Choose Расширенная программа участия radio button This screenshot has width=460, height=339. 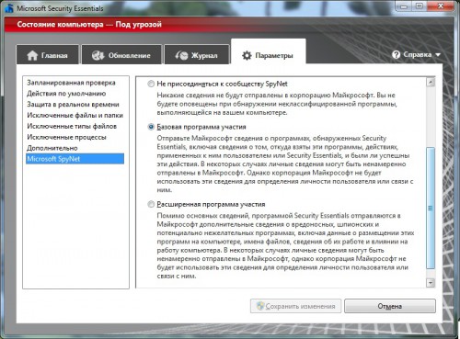point(151,204)
